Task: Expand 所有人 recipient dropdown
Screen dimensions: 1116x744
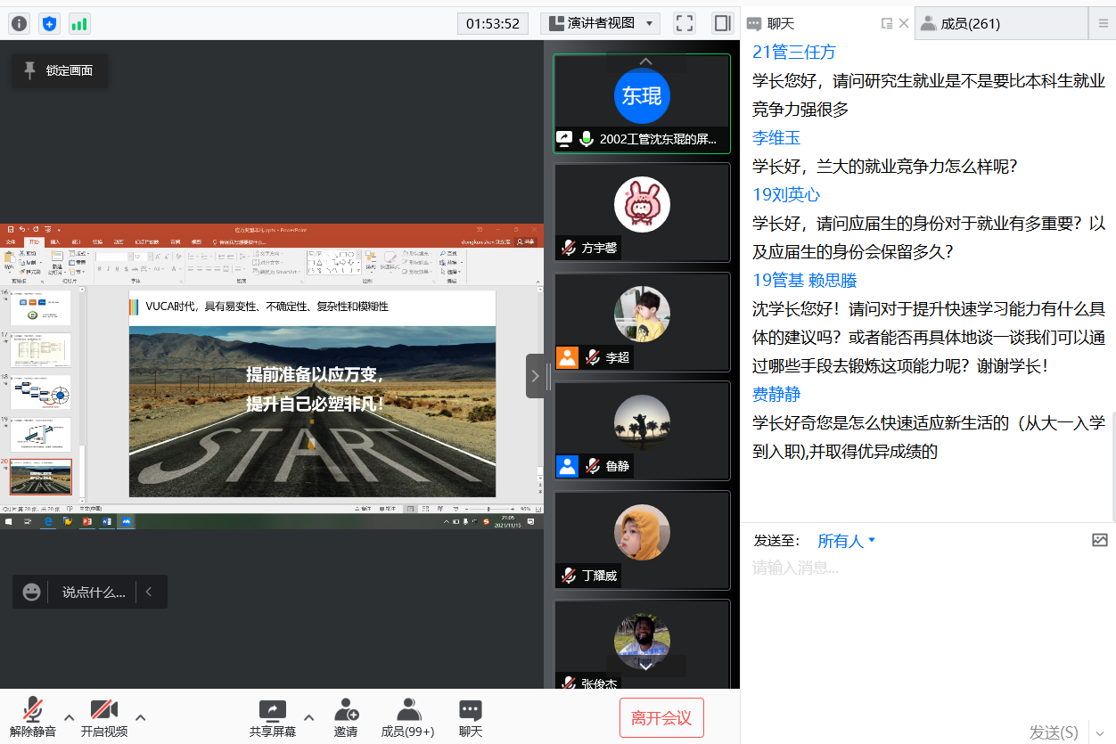Action: point(847,541)
